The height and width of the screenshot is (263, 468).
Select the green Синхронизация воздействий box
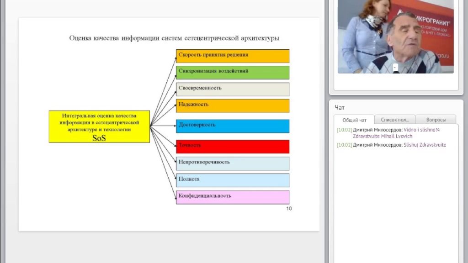pos(233,73)
